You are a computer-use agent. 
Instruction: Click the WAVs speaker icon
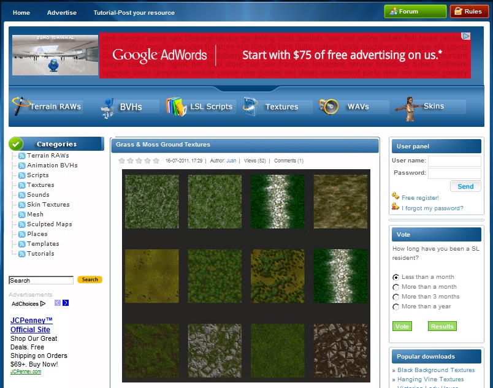click(328, 106)
